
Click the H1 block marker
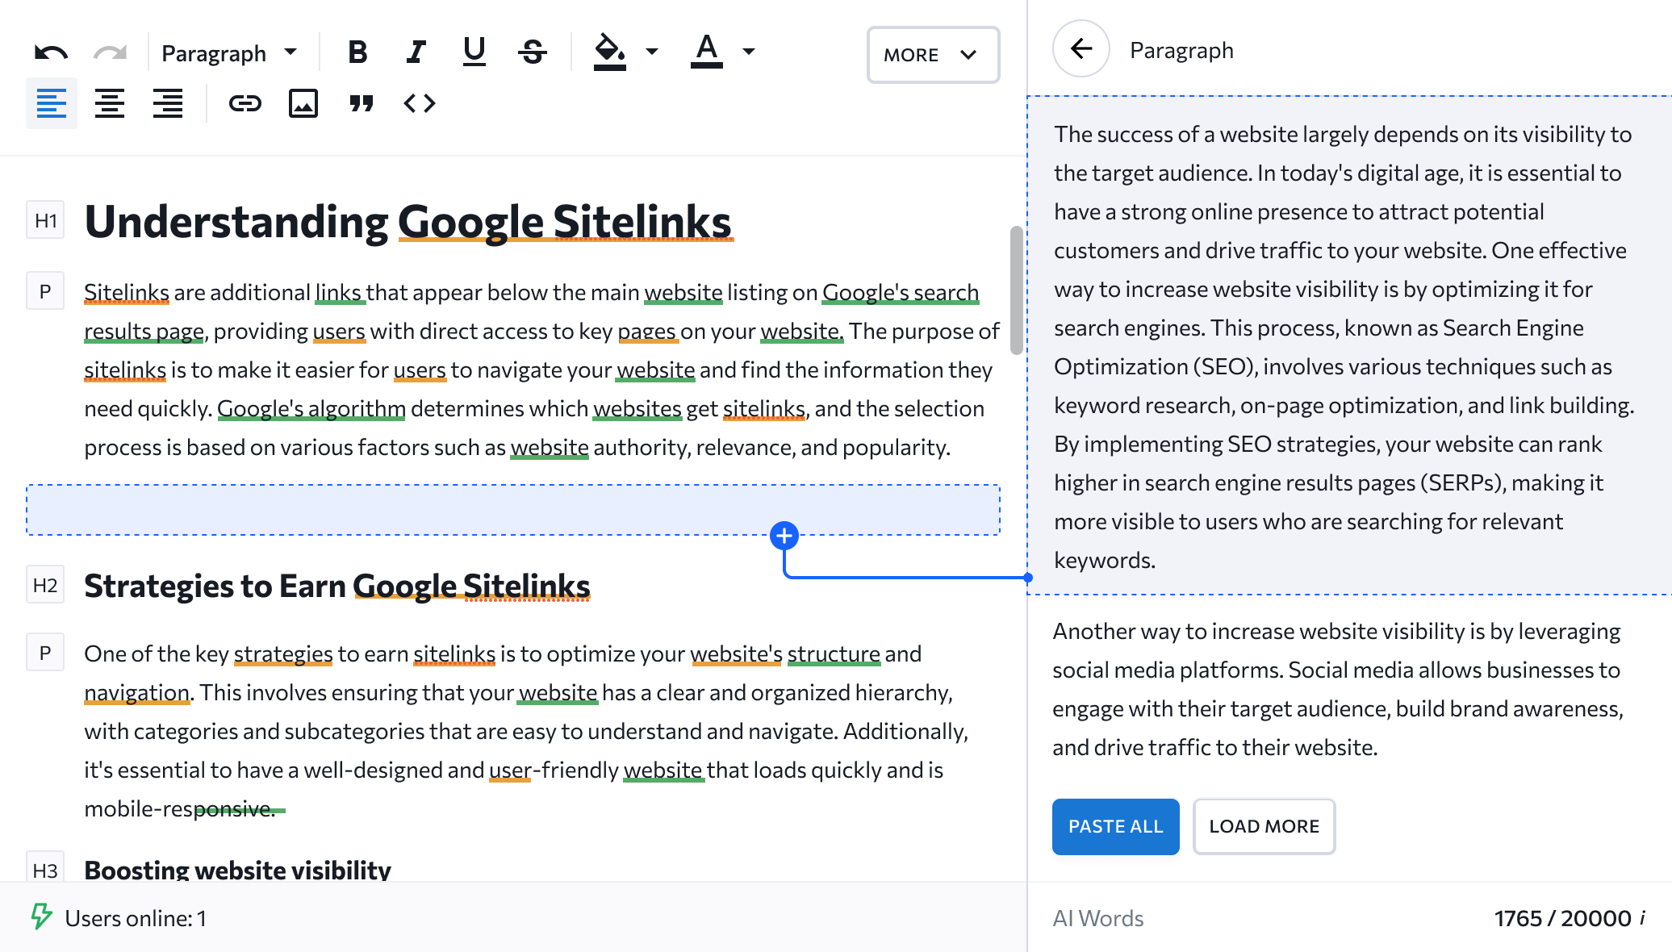[44, 220]
